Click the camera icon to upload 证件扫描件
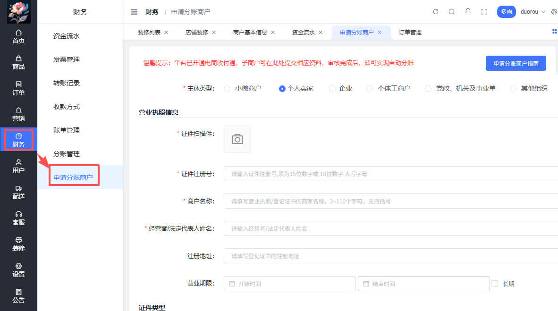Image resolution: width=558 pixels, height=311 pixels. 237,139
